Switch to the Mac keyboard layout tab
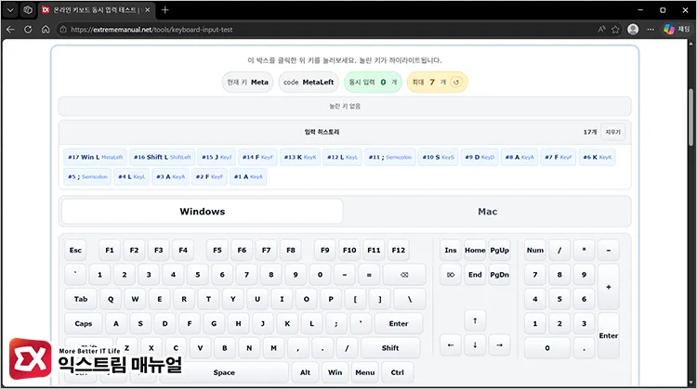697x389 pixels. [x=487, y=212]
